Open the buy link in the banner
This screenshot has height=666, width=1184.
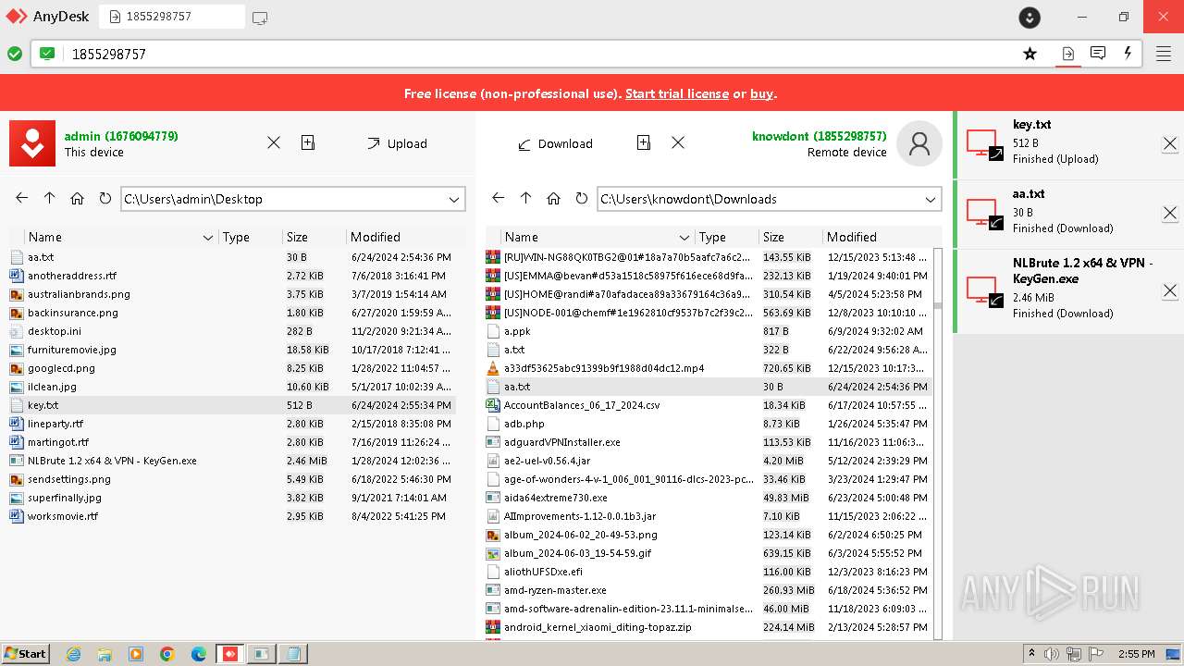click(761, 93)
